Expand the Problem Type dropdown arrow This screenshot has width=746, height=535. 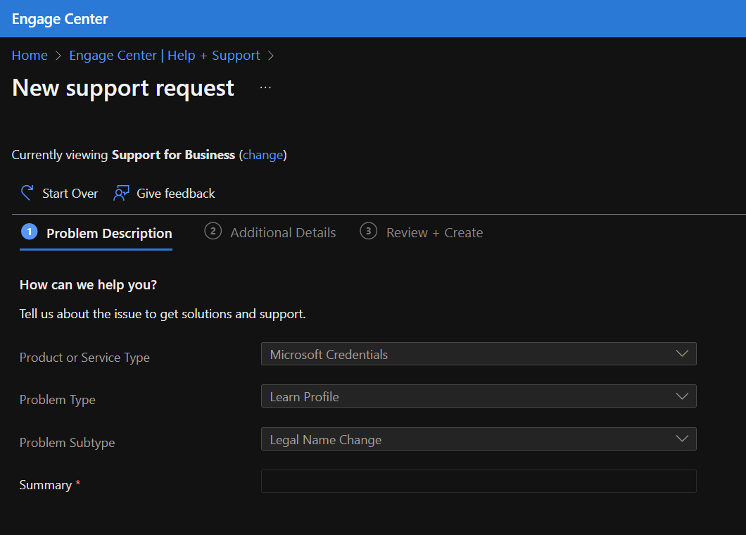tap(682, 396)
